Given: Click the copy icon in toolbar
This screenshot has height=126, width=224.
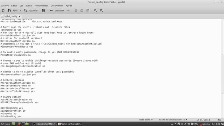Looking at the screenshot, I should coord(82,10).
